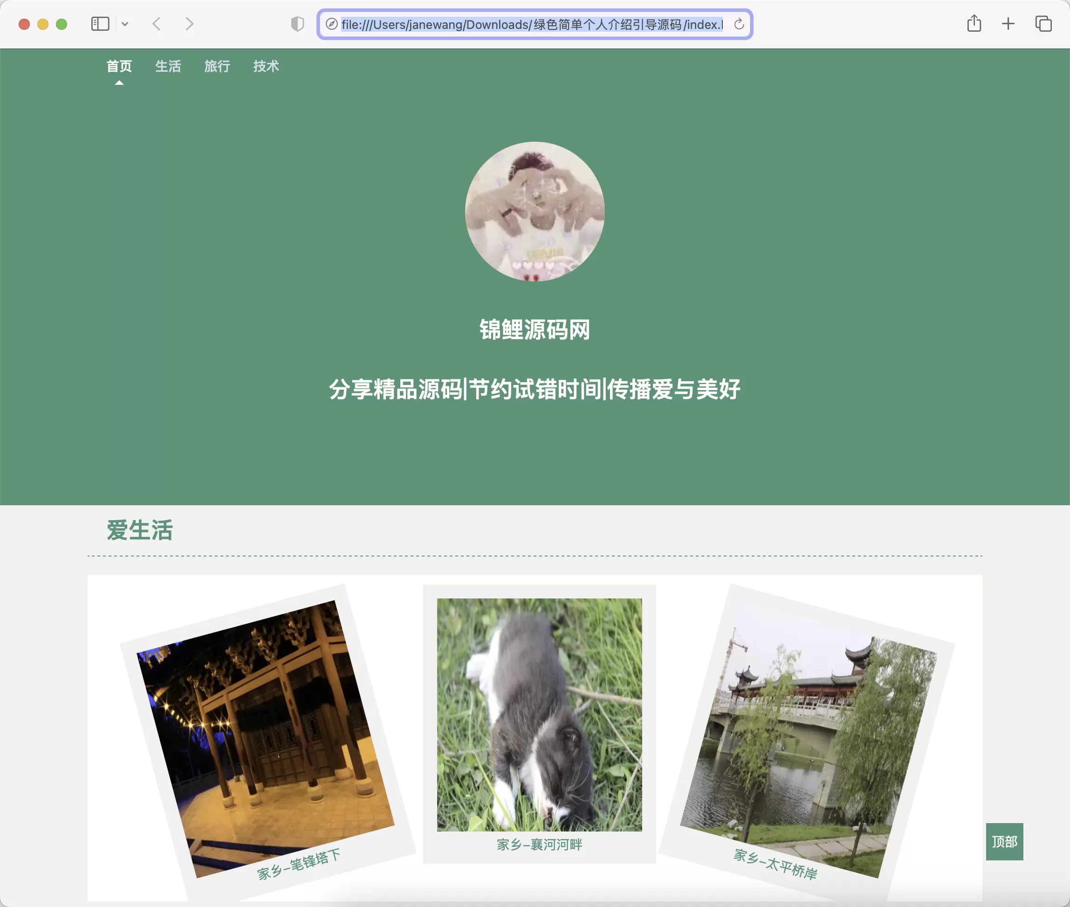The height and width of the screenshot is (907, 1070).
Task: Toggle the Safari sidebar icon
Action: 100,24
